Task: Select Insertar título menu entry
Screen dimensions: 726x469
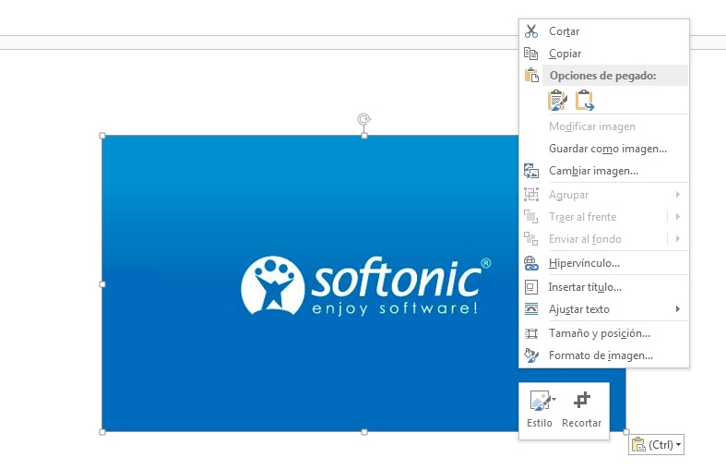Action: tap(585, 287)
